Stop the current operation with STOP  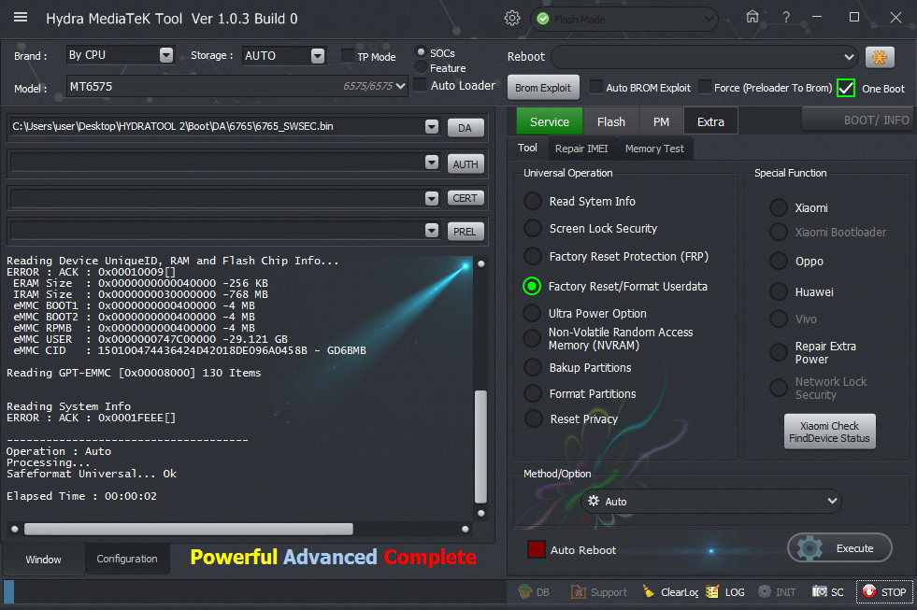(x=884, y=592)
